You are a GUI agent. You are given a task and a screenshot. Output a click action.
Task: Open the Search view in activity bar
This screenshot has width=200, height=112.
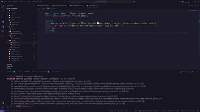pyautogui.click(x=2, y=11)
